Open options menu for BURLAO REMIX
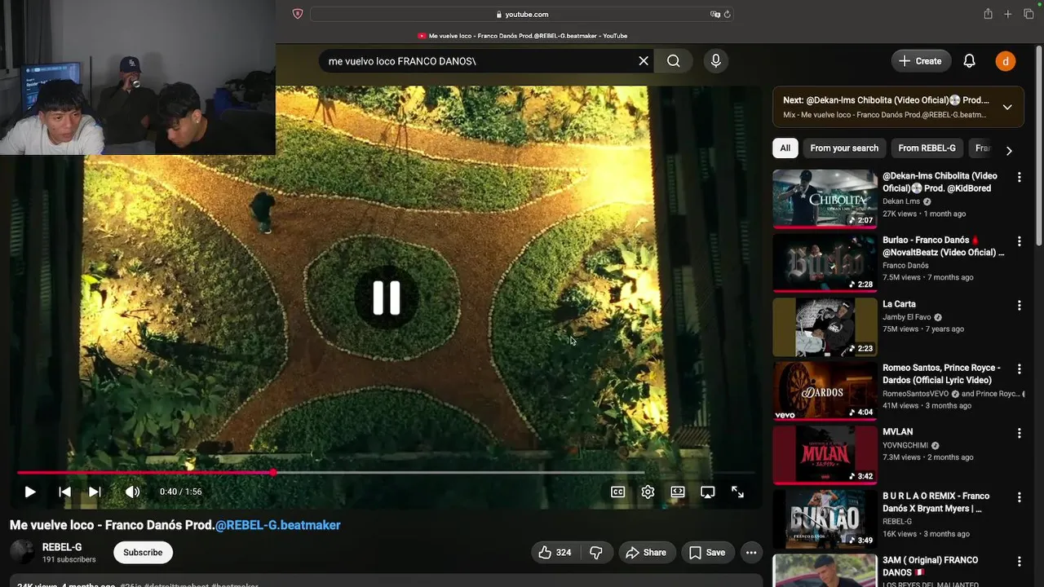The width and height of the screenshot is (1044, 587). (1019, 497)
